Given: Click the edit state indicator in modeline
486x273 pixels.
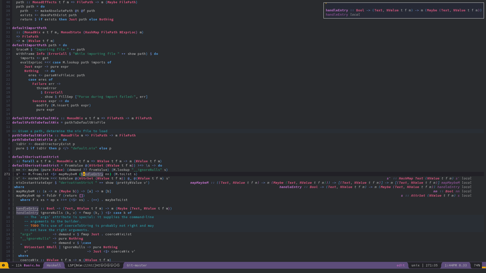Looking at the screenshot, I should coord(400,265).
